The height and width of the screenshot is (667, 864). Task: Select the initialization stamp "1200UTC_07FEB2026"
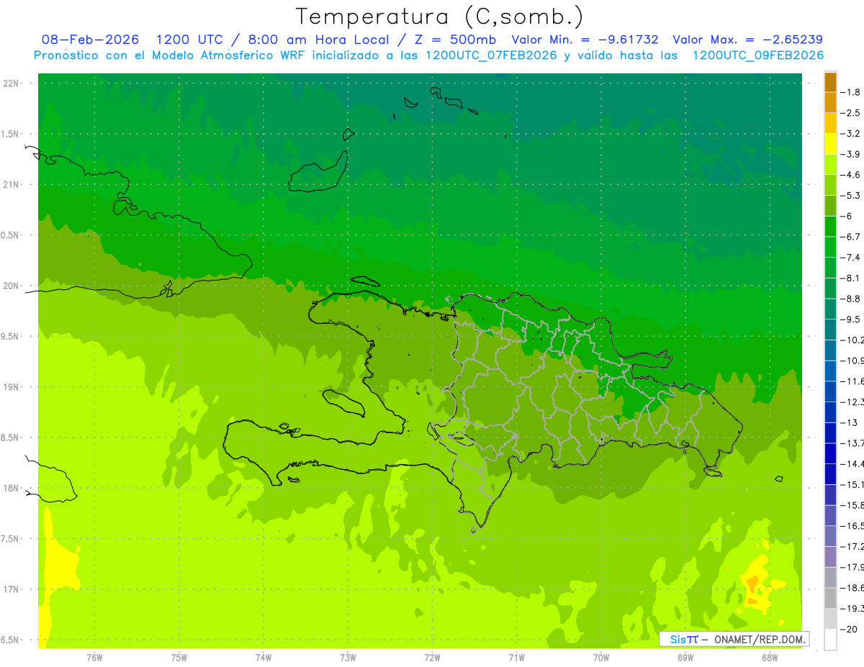491,55
